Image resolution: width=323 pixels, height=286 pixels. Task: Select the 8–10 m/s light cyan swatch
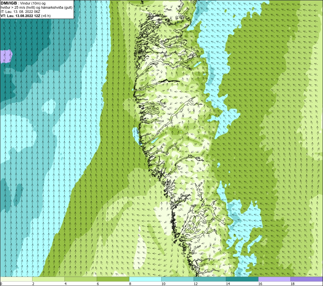(x=145, y=279)
